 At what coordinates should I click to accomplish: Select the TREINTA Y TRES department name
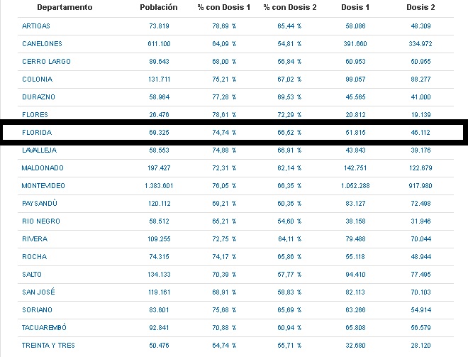[48, 346]
